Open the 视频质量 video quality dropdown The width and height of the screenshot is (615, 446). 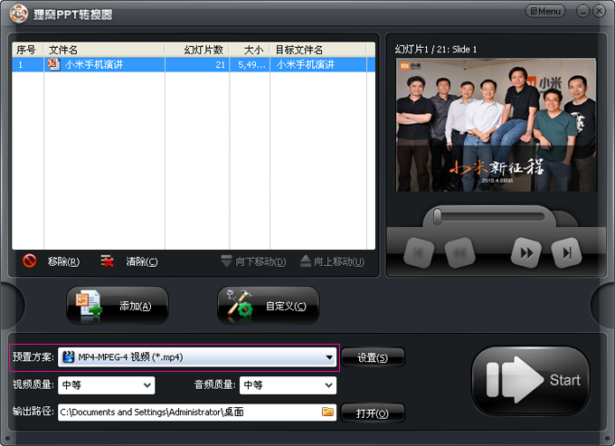(x=147, y=385)
